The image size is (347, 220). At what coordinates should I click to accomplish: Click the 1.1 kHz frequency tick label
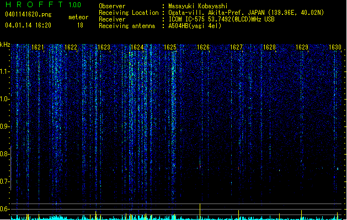click(4, 71)
